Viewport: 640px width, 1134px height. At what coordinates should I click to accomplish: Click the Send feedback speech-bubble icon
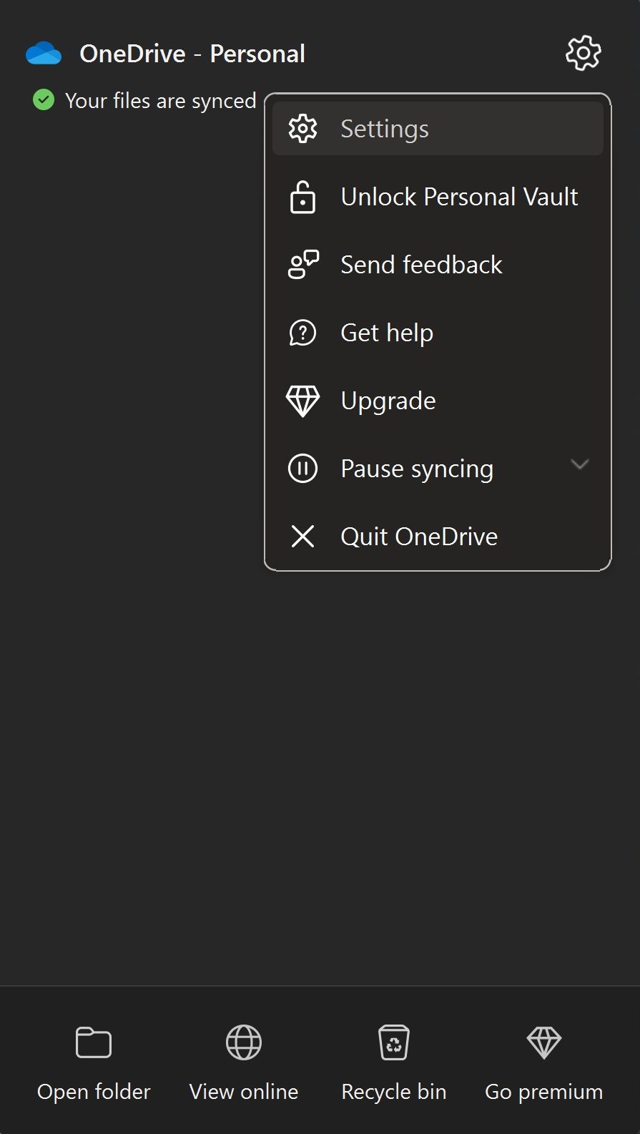[x=302, y=265]
